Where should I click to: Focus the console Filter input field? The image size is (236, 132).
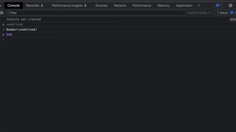point(97,13)
